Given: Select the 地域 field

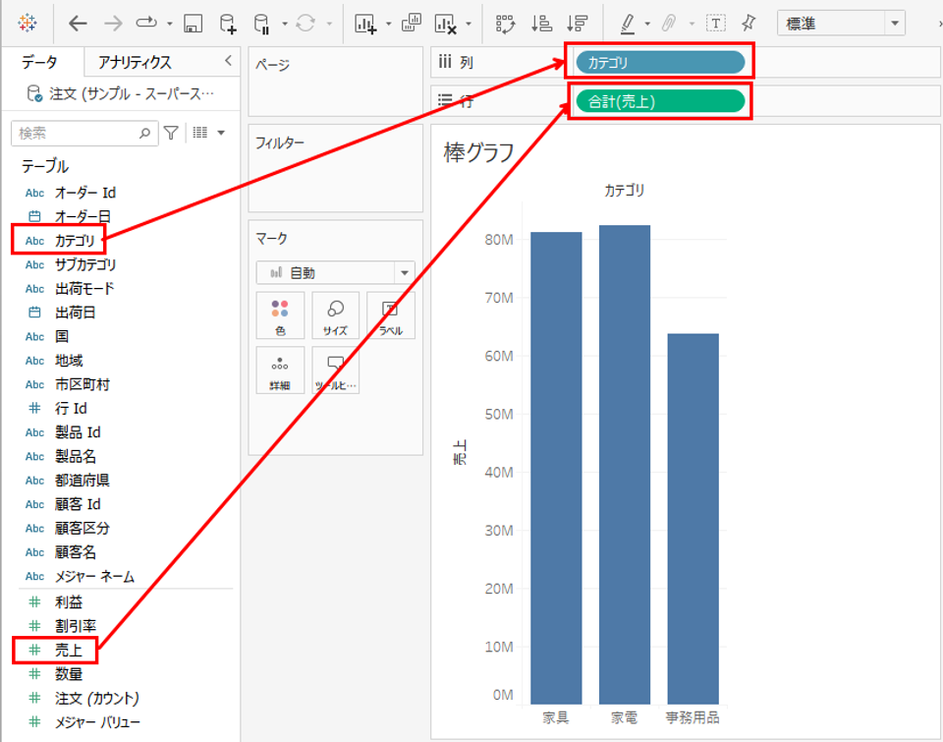Looking at the screenshot, I should (x=69, y=361).
